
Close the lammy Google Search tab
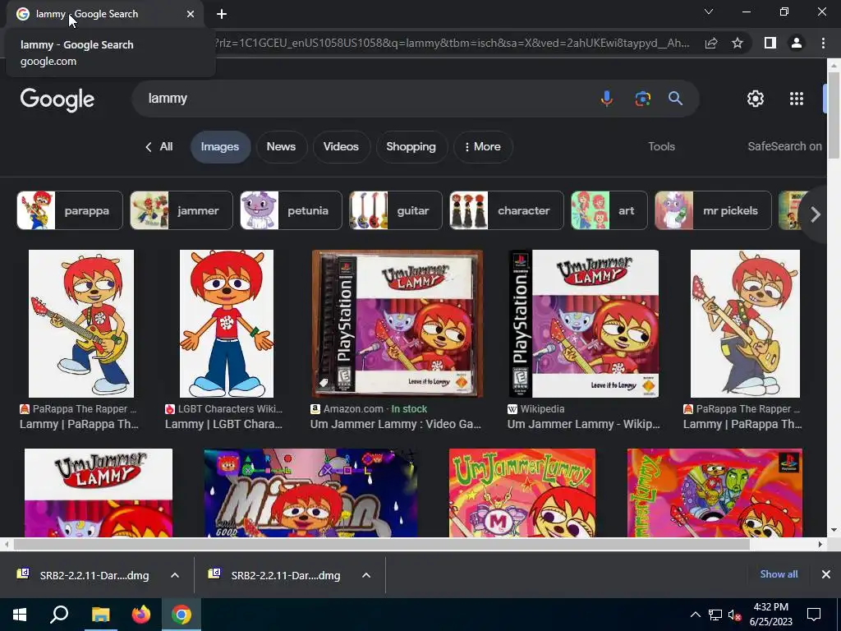[191, 14]
